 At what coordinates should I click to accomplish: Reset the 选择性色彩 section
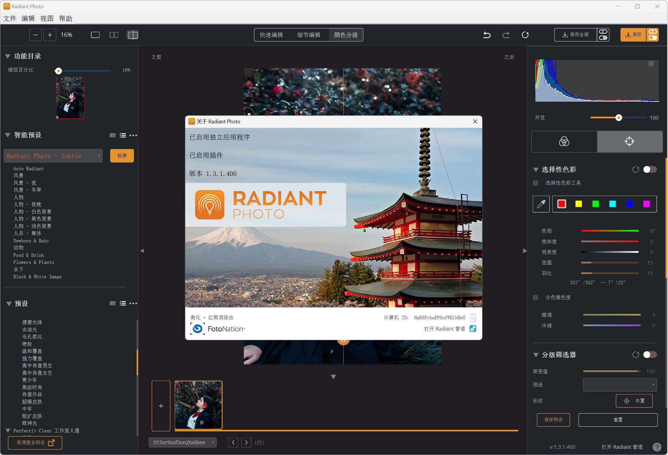click(x=636, y=170)
